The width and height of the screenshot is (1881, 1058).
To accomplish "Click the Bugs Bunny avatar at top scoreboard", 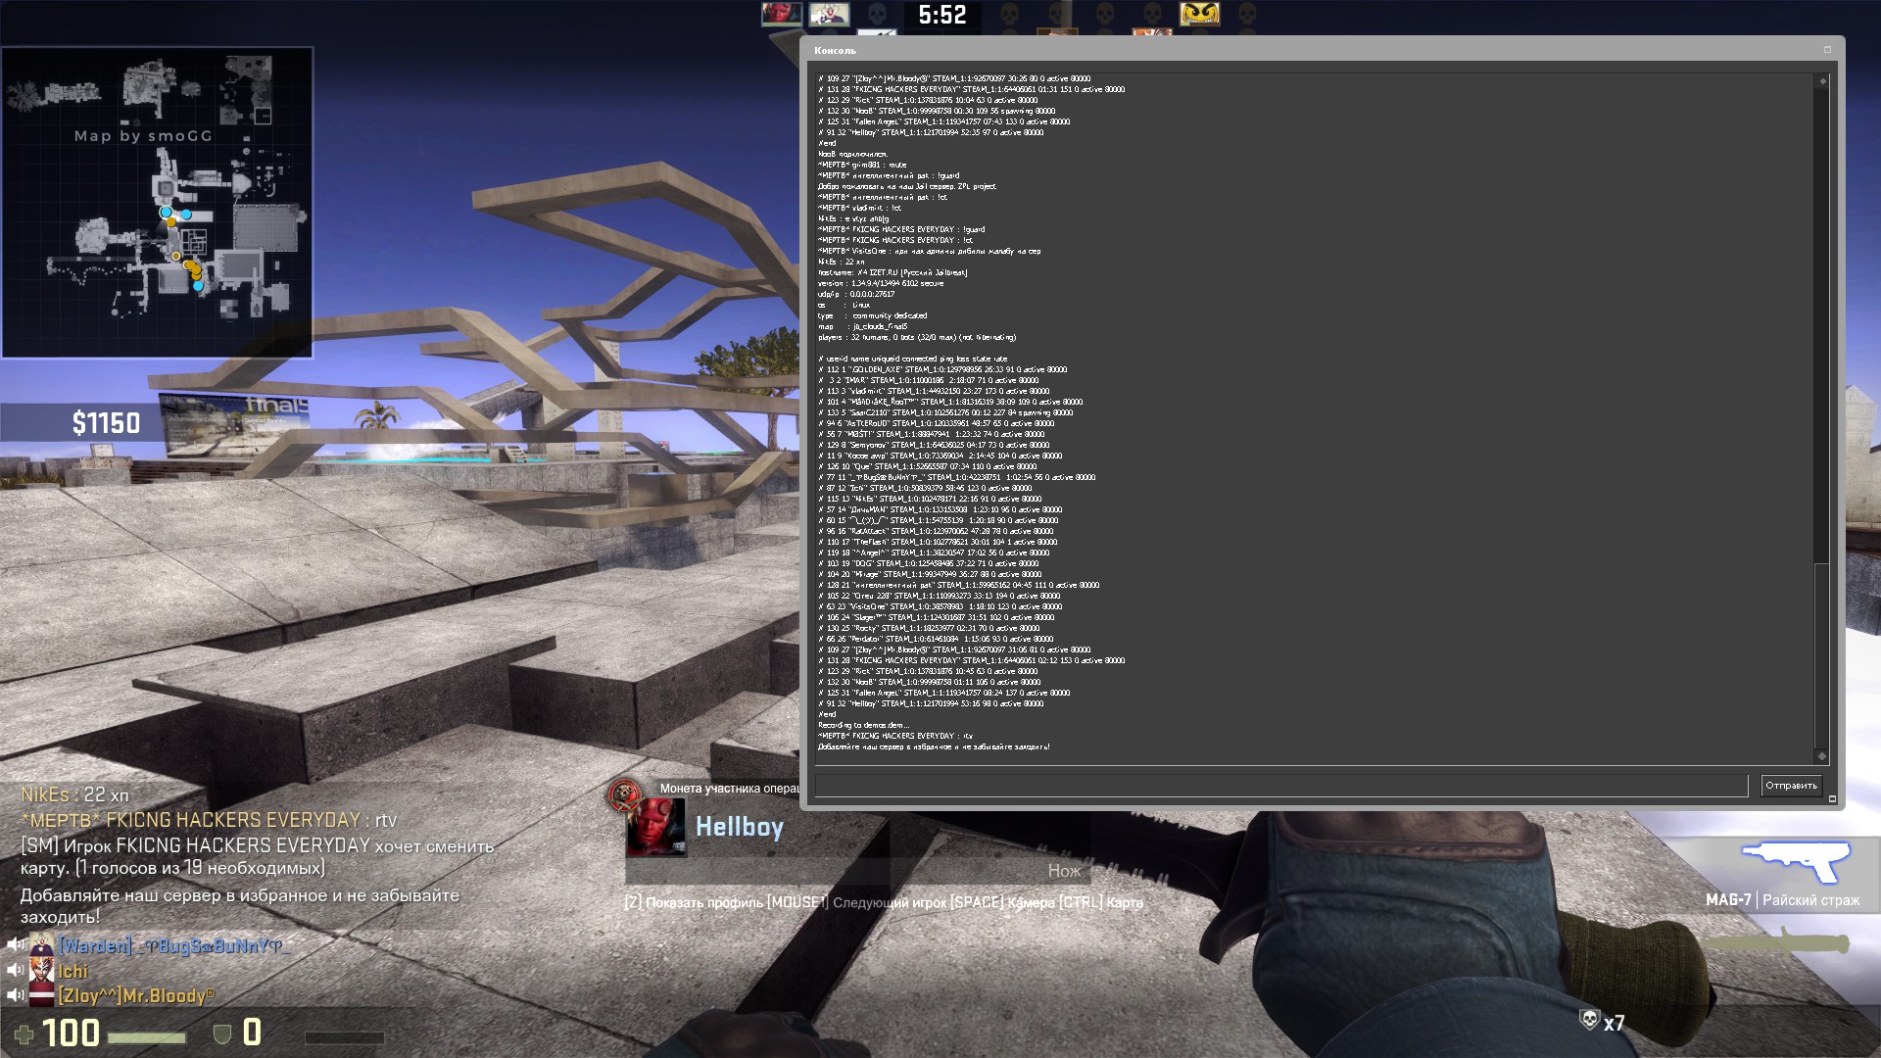I will coord(829,14).
